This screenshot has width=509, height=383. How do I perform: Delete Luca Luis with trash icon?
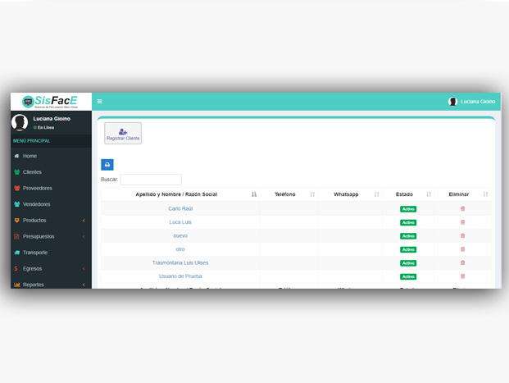click(462, 222)
